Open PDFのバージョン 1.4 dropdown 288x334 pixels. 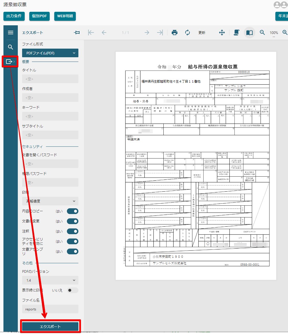click(50, 280)
